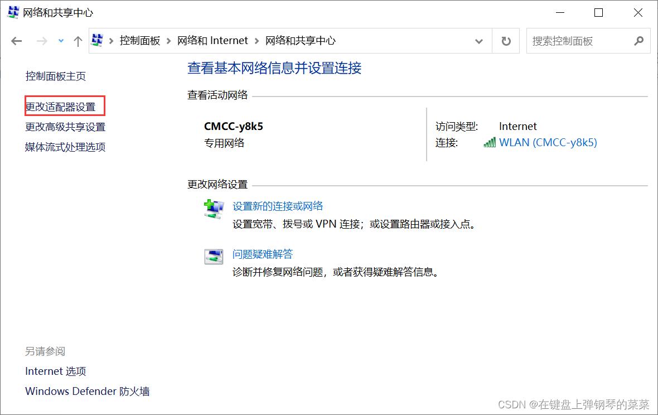Click the Control Panel icon in the address bar

coord(98,40)
